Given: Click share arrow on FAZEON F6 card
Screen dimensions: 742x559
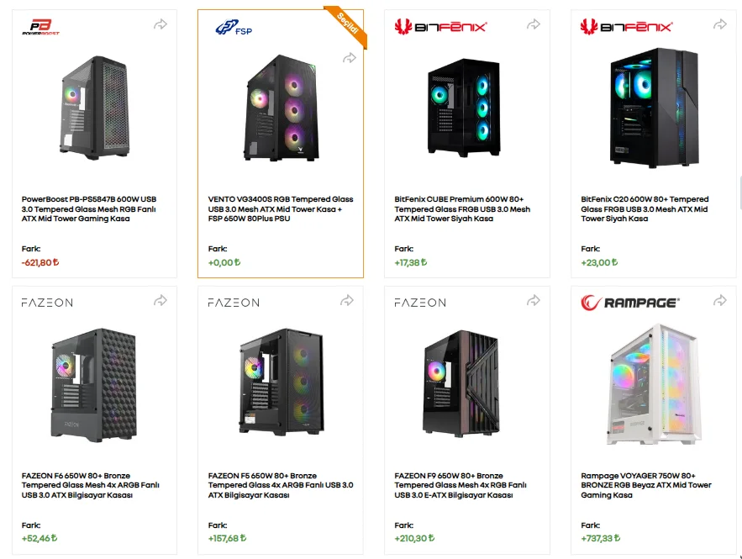Looking at the screenshot, I should point(161,300).
